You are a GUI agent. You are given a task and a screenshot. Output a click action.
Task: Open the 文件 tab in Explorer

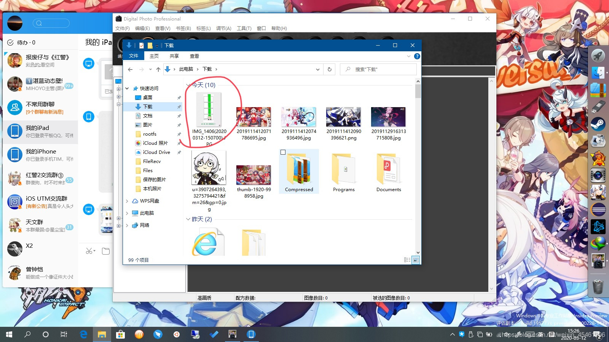[134, 56]
